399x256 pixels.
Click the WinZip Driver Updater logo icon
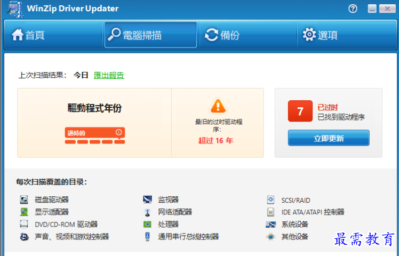(15, 9)
